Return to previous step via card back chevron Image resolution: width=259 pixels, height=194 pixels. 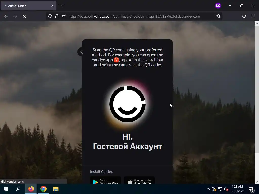tap(81, 52)
